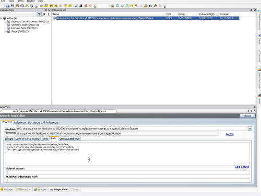Screen dimensions: 261x196
Task: Open the Window menu
Action: [31, 1]
